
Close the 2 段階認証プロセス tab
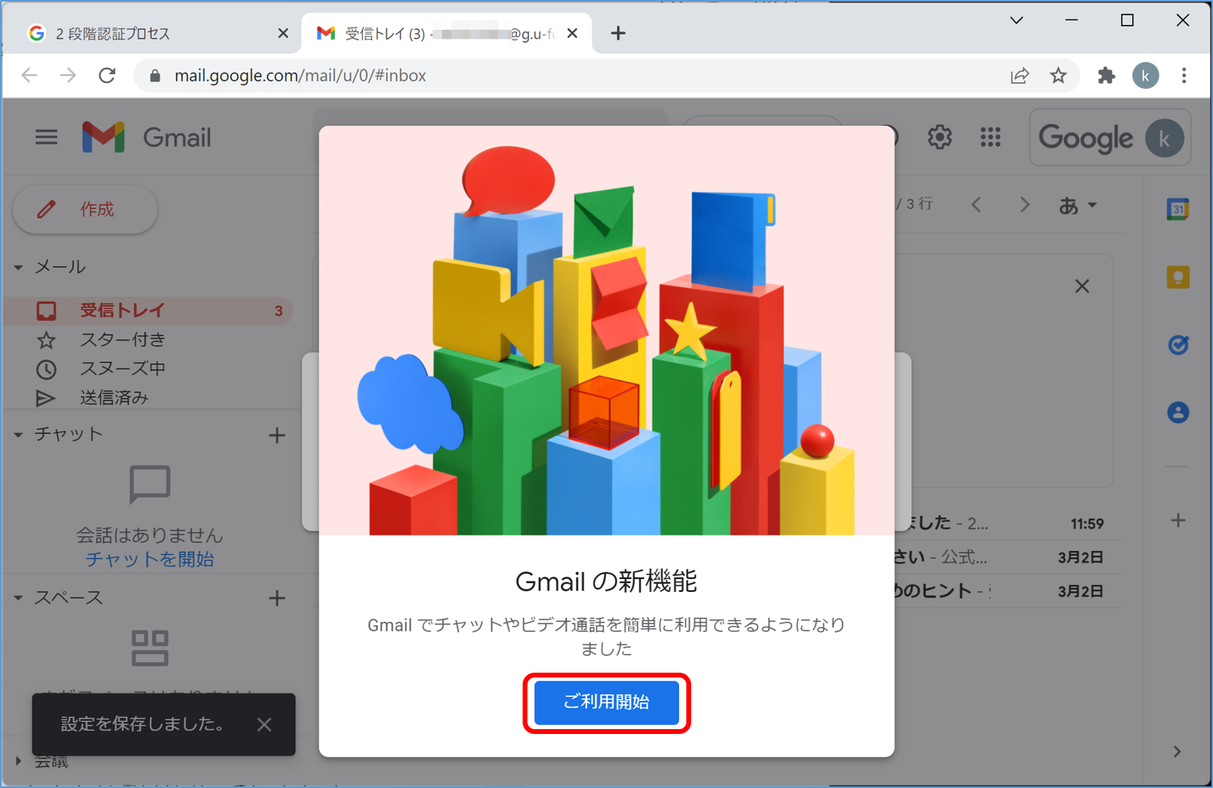tap(283, 33)
